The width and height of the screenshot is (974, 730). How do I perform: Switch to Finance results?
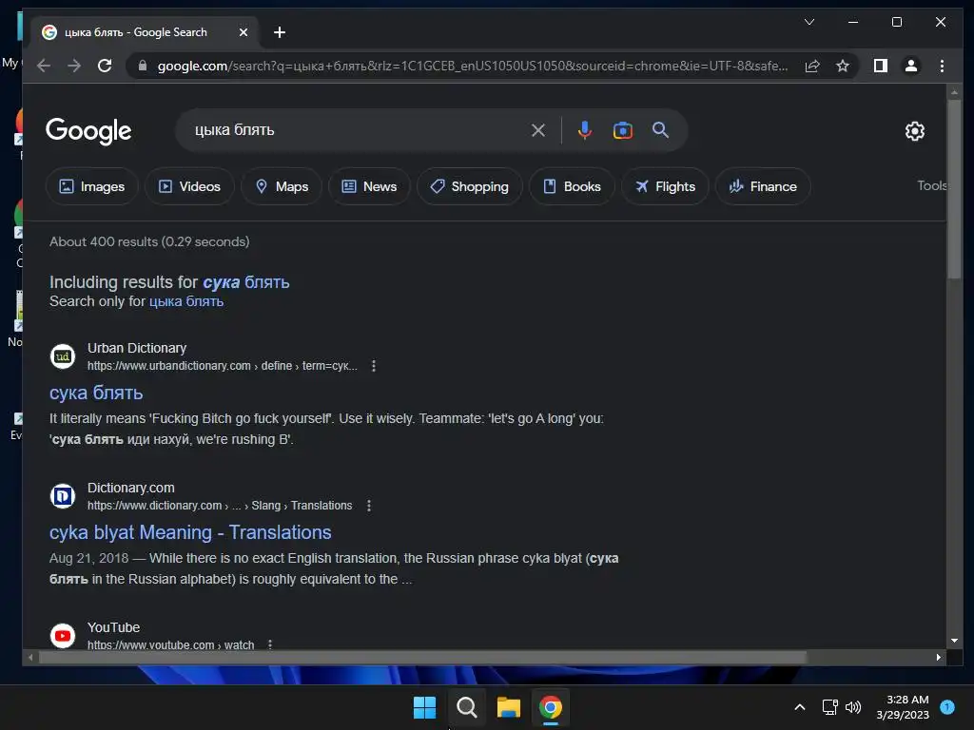[763, 186]
